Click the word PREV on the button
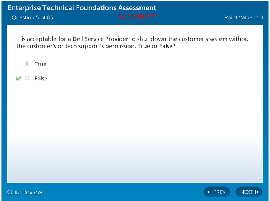 tap(219, 192)
